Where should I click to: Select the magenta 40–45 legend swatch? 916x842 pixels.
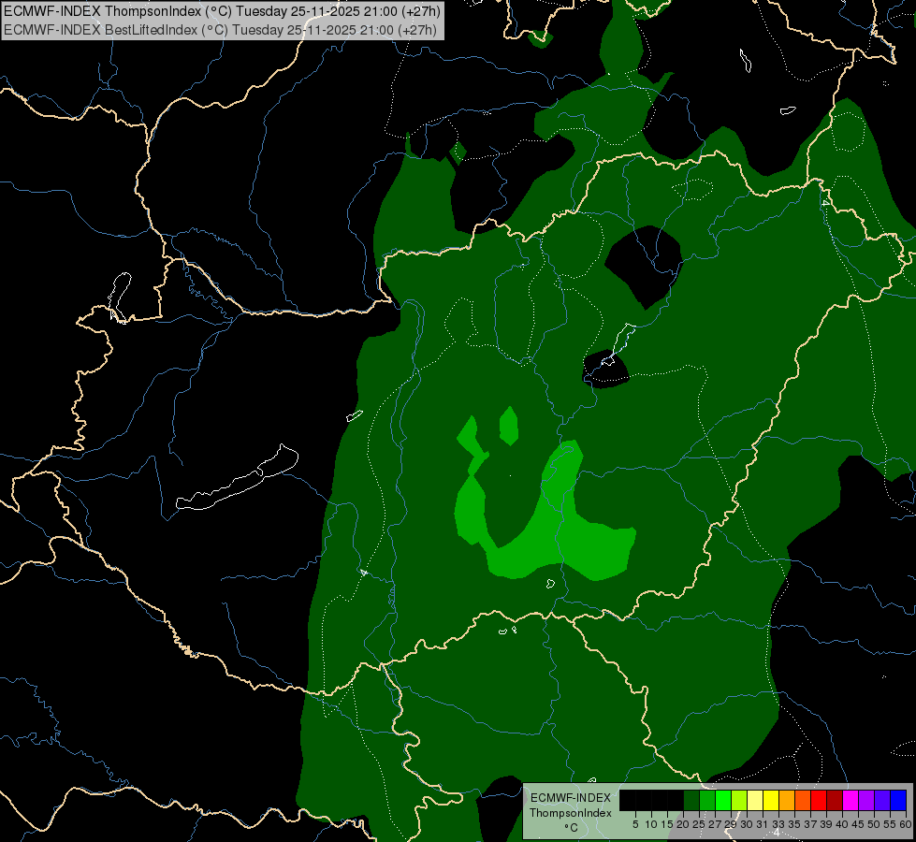(851, 800)
